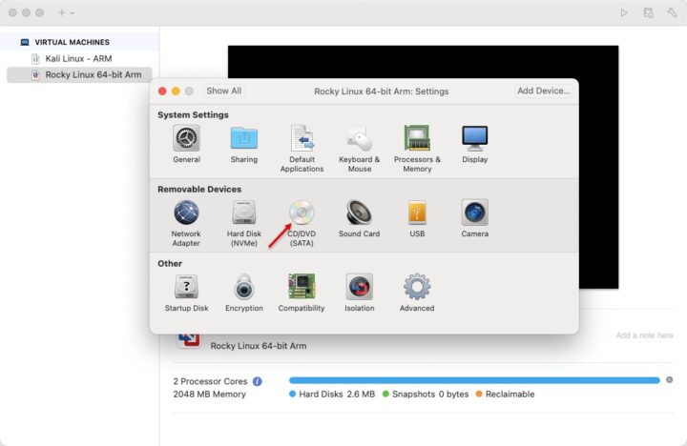Viewport: 687px width, 446px height.
Task: Open settings wrench toolbar icon
Action: pos(672,12)
